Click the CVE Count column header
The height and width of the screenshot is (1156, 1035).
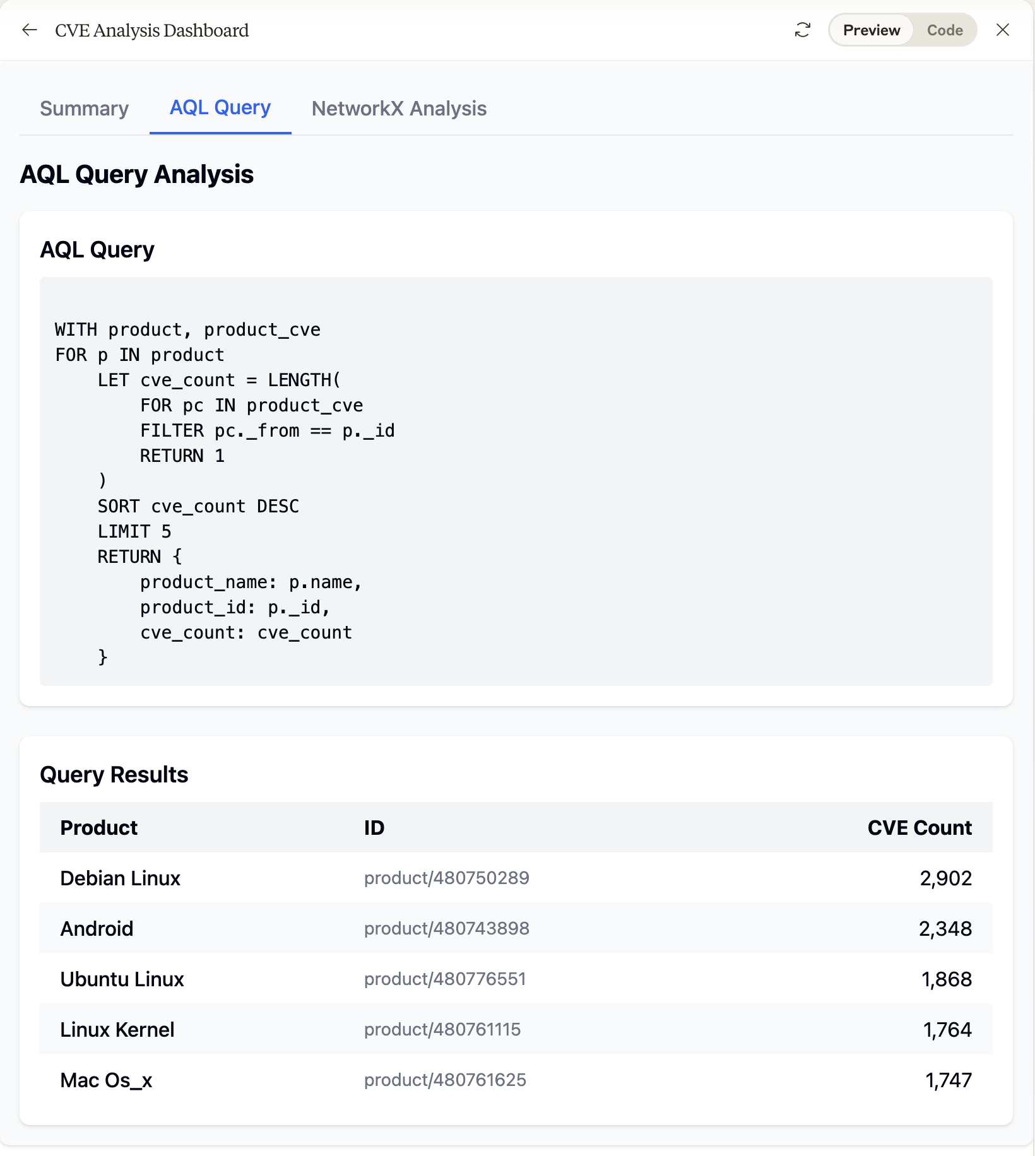pyautogui.click(x=920, y=827)
